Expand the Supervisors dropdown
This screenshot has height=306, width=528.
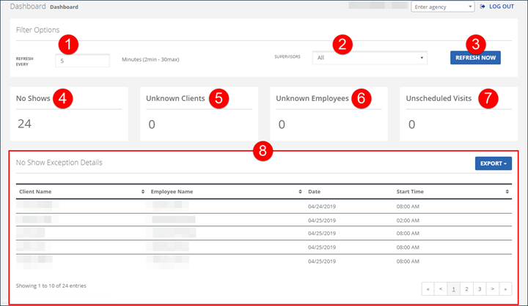pyautogui.click(x=369, y=57)
